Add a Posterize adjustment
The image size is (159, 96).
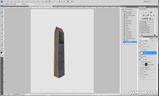(145, 19)
